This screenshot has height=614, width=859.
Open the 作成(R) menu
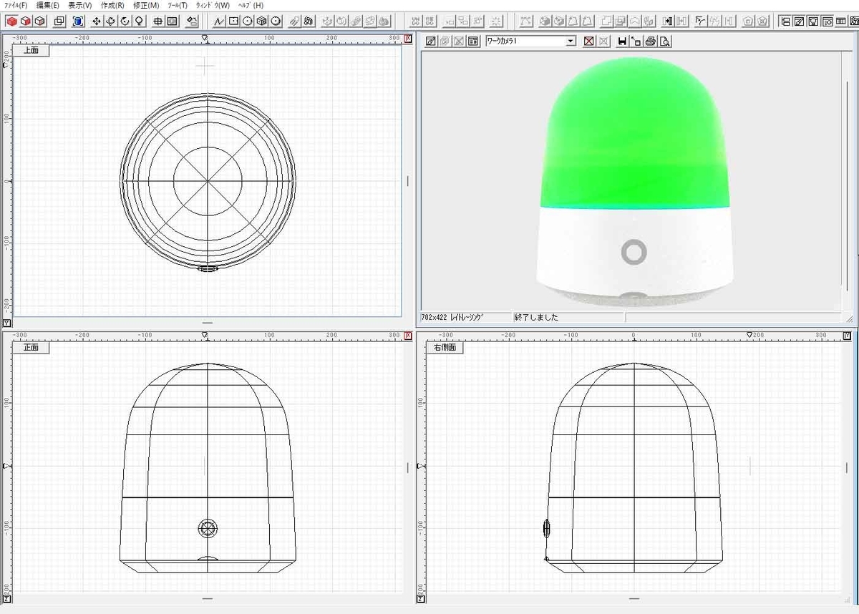(x=112, y=5)
